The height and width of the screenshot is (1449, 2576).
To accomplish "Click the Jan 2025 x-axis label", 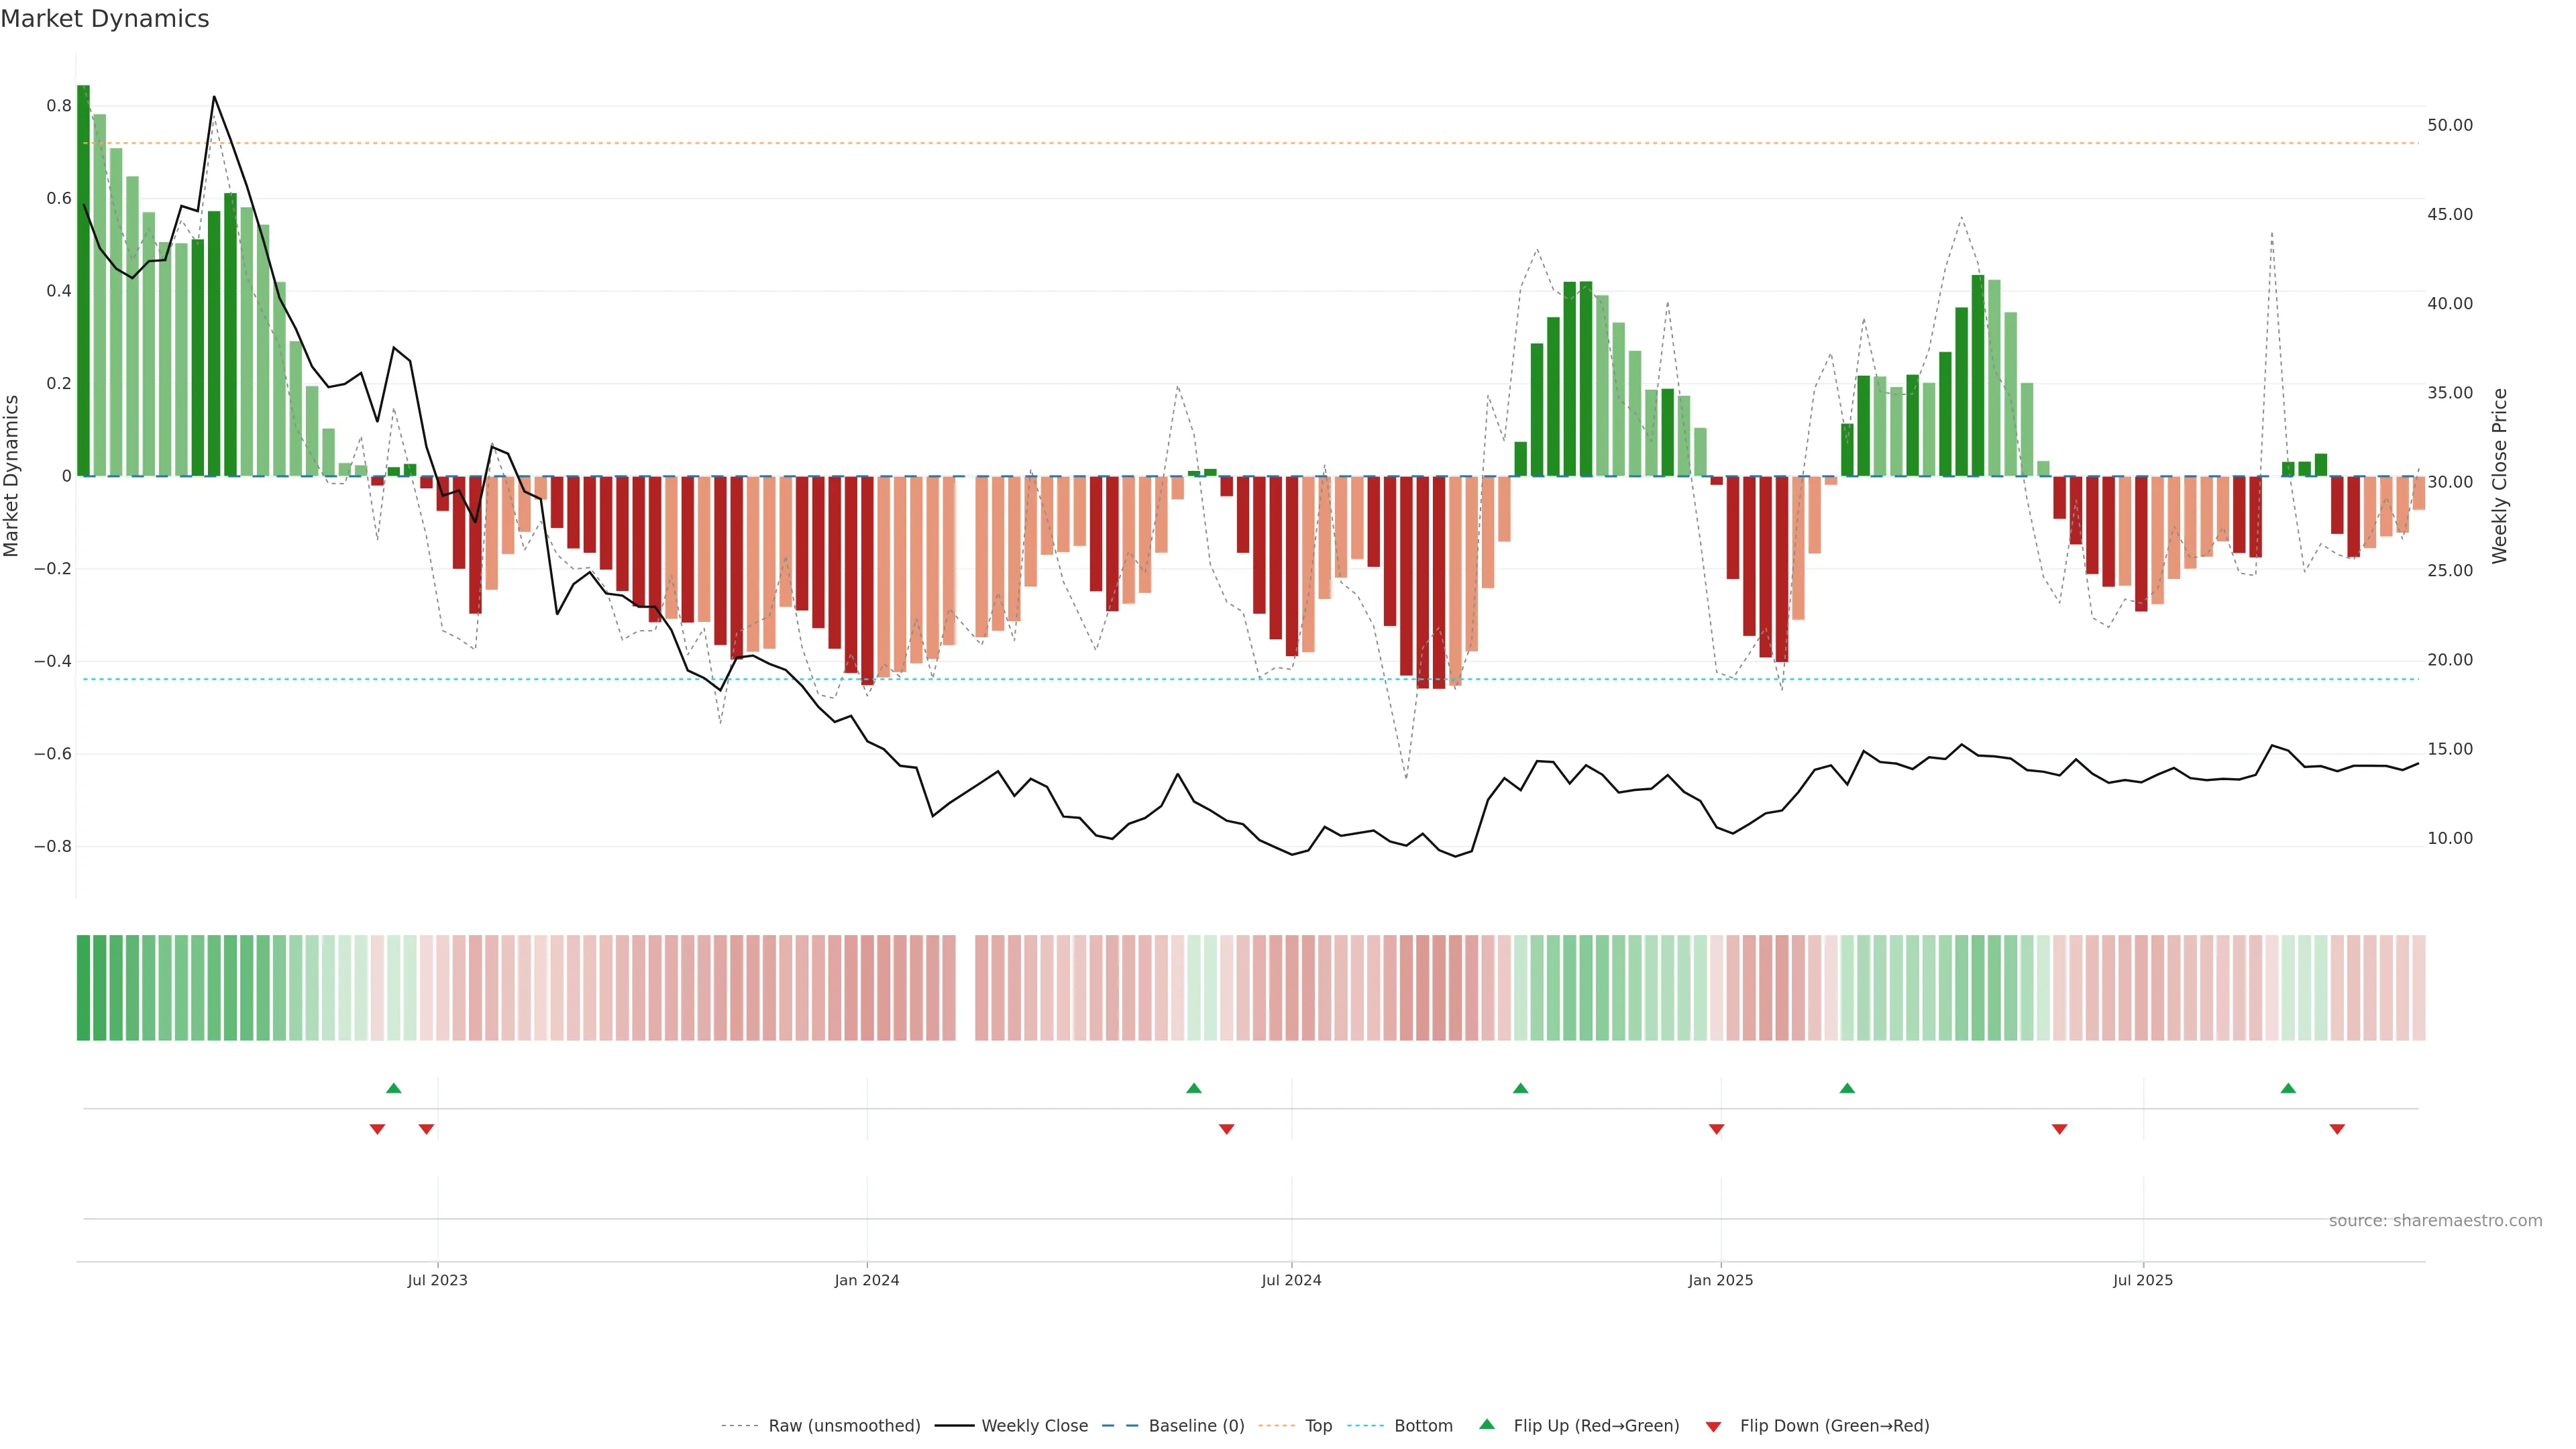I will (1720, 1280).
